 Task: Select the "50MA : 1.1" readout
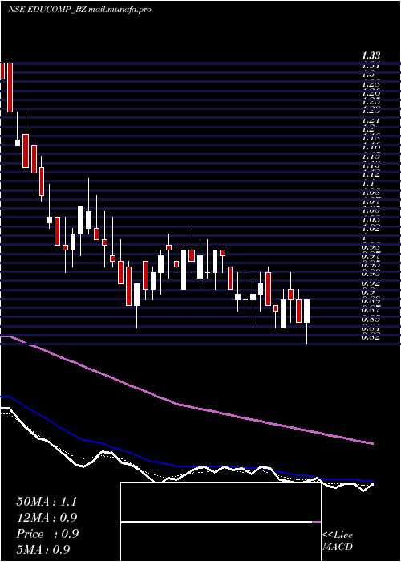(47, 502)
